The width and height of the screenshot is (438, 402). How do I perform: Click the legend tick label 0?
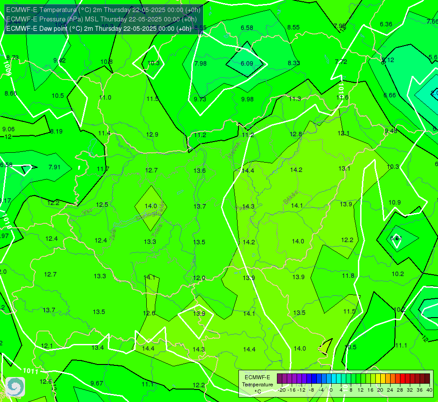[331, 390]
